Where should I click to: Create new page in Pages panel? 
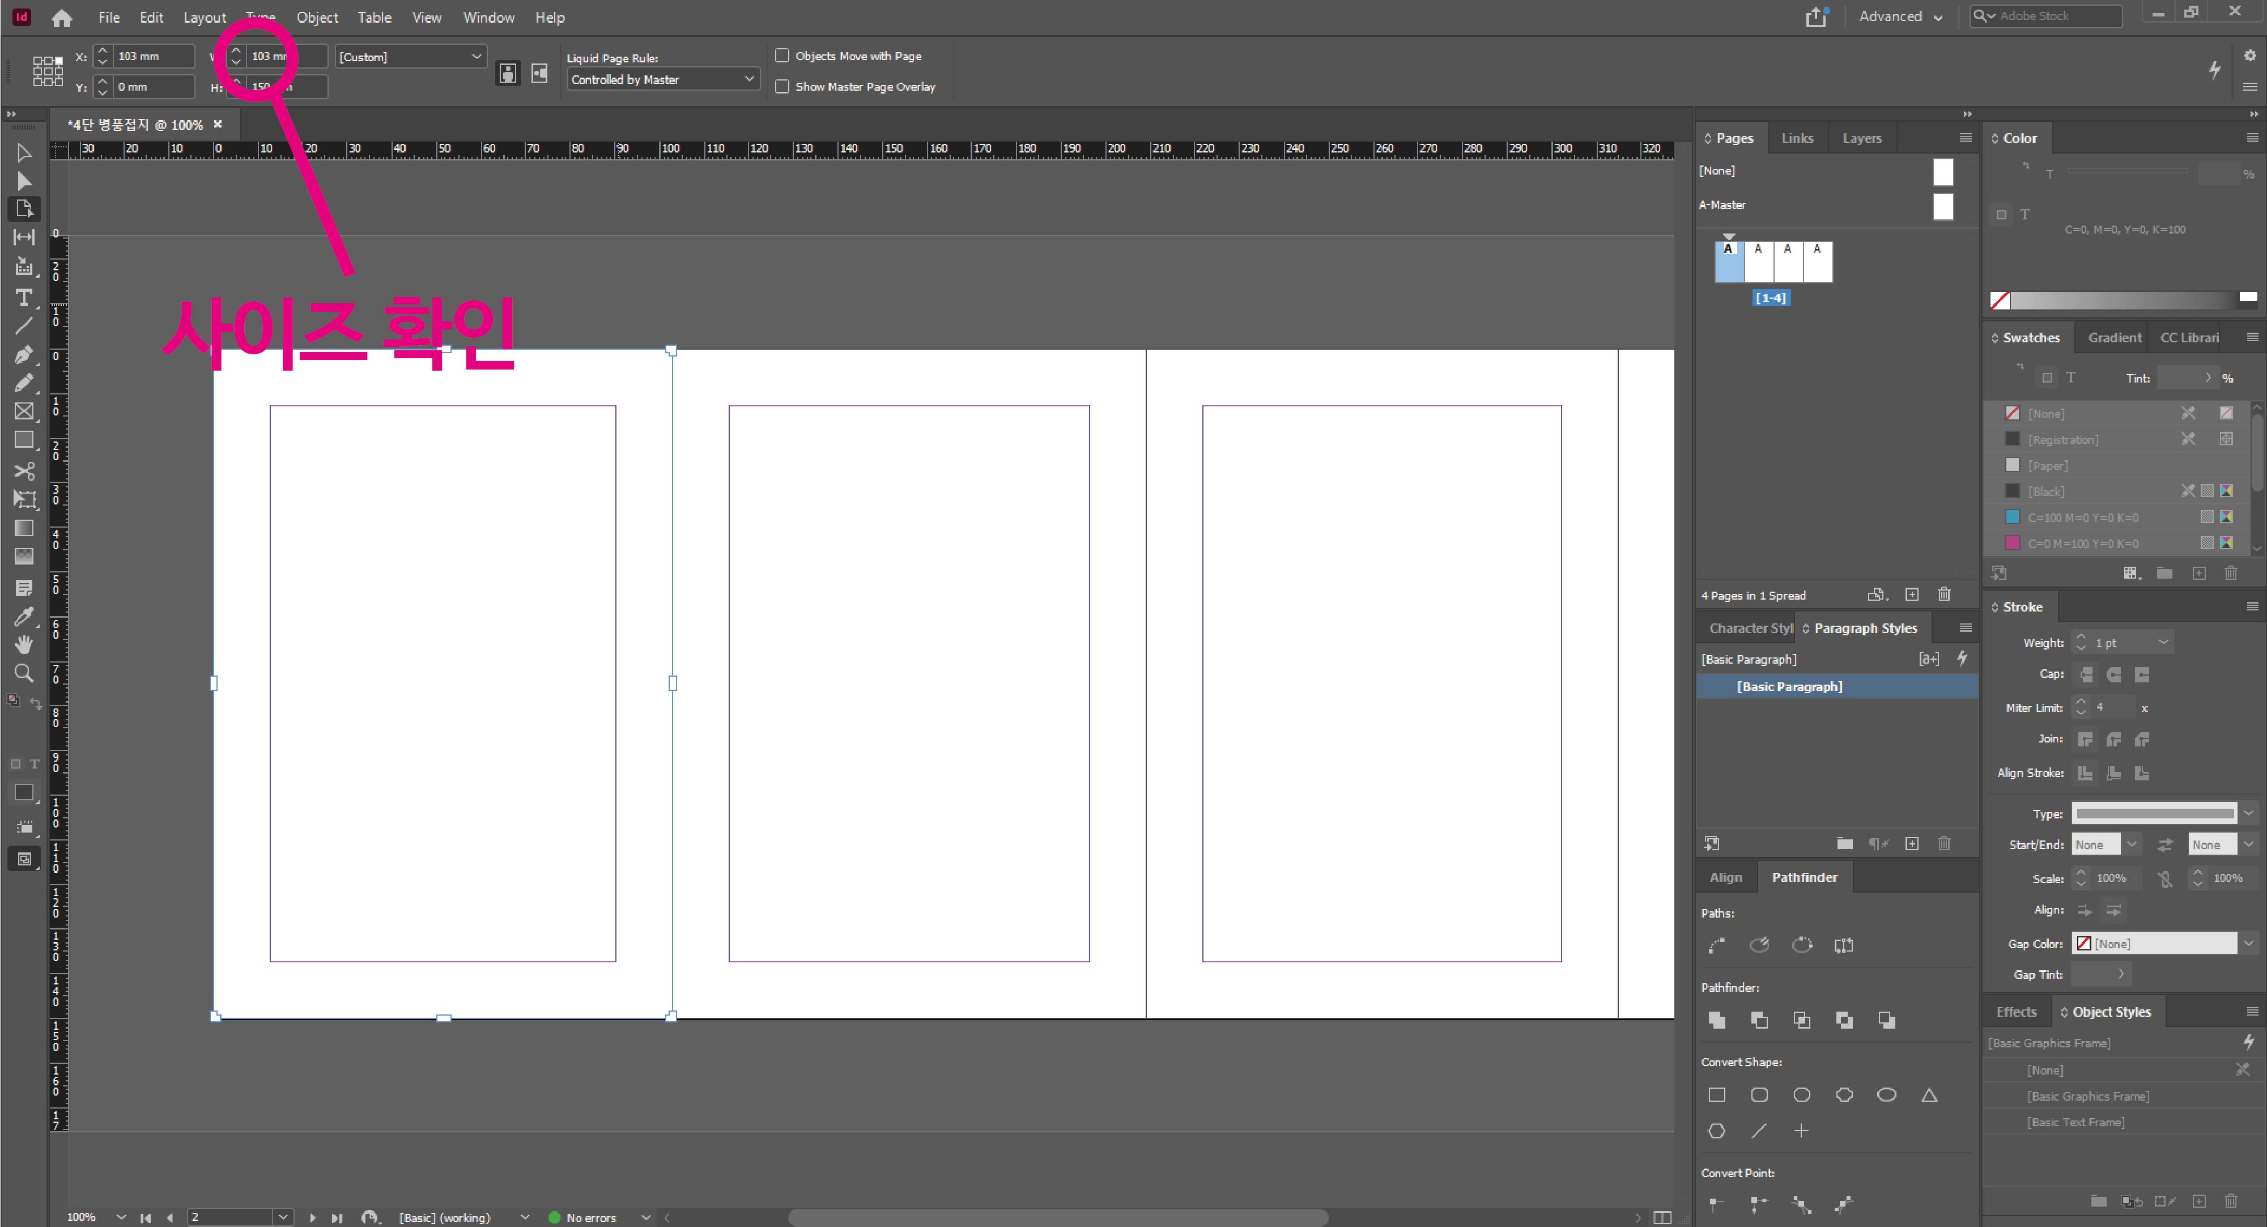[1912, 594]
